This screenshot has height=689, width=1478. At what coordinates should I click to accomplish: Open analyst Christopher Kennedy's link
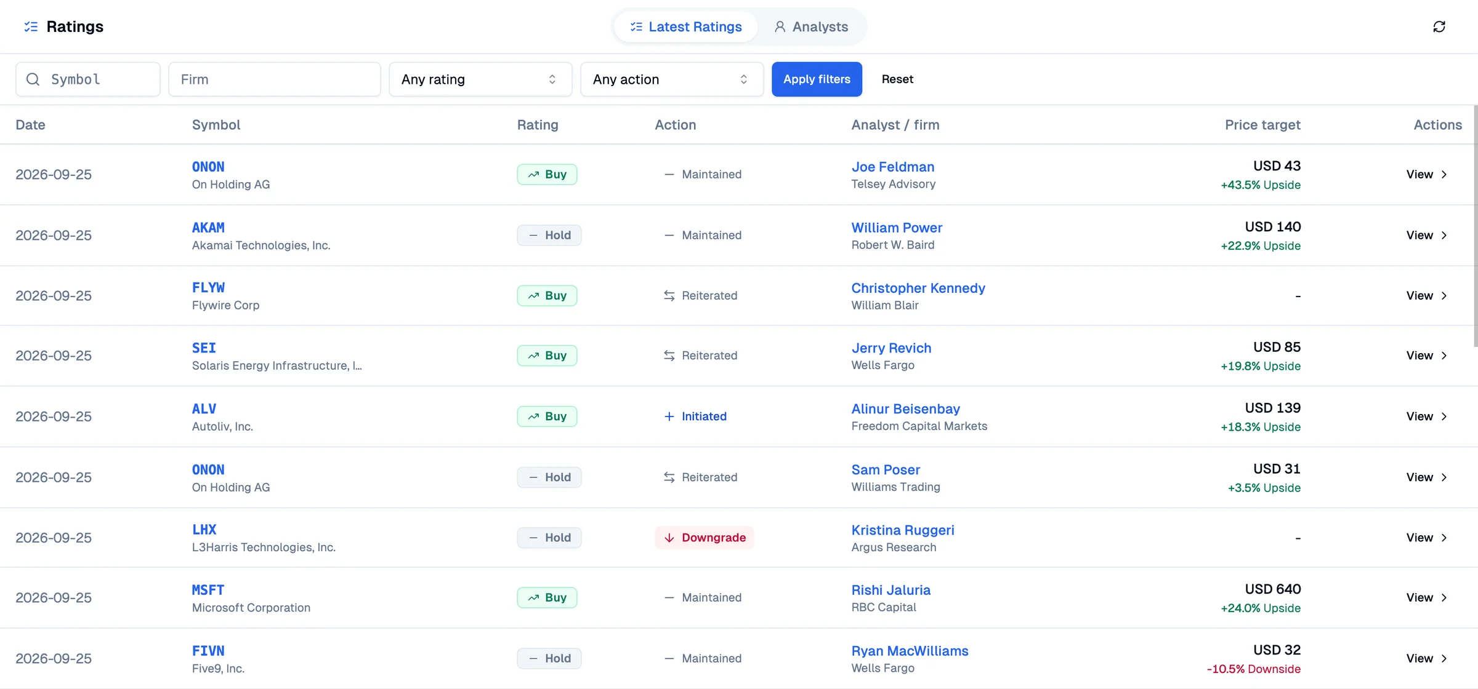tap(918, 288)
